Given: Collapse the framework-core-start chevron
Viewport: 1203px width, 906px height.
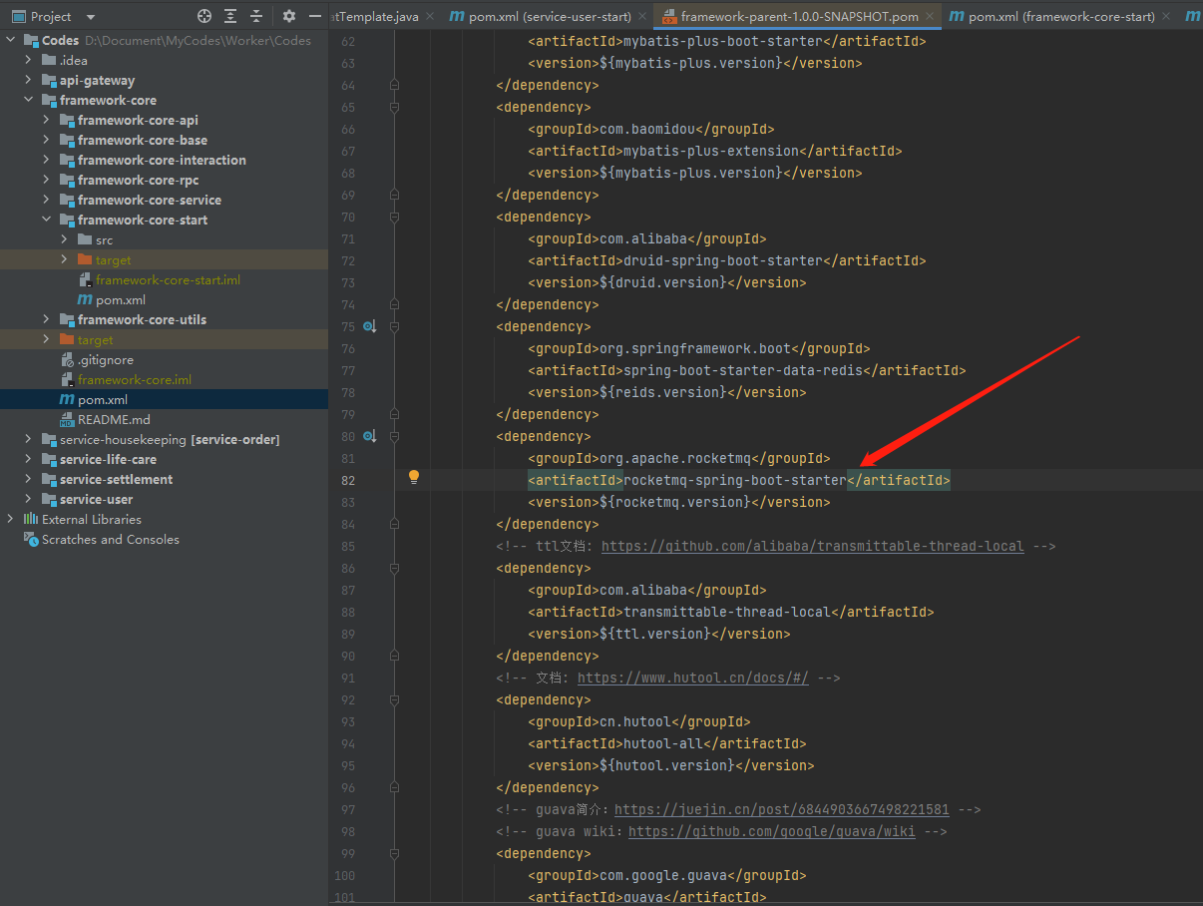Looking at the screenshot, I should click(46, 221).
